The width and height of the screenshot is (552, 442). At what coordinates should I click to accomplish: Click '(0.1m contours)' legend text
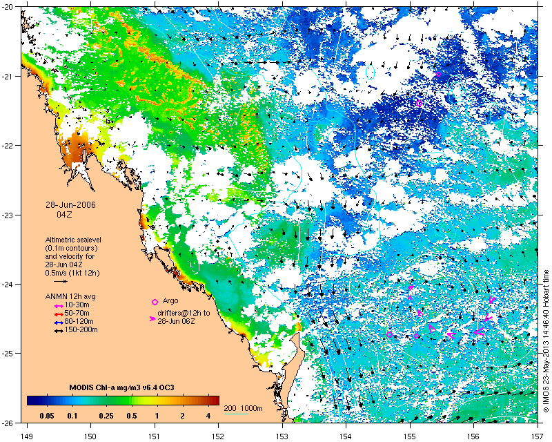pyautogui.click(x=71, y=248)
